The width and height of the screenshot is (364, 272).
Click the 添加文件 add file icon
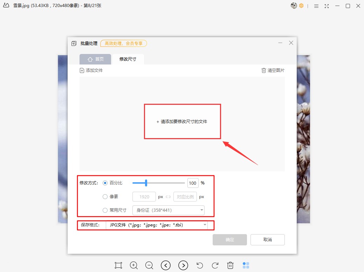[82, 70]
